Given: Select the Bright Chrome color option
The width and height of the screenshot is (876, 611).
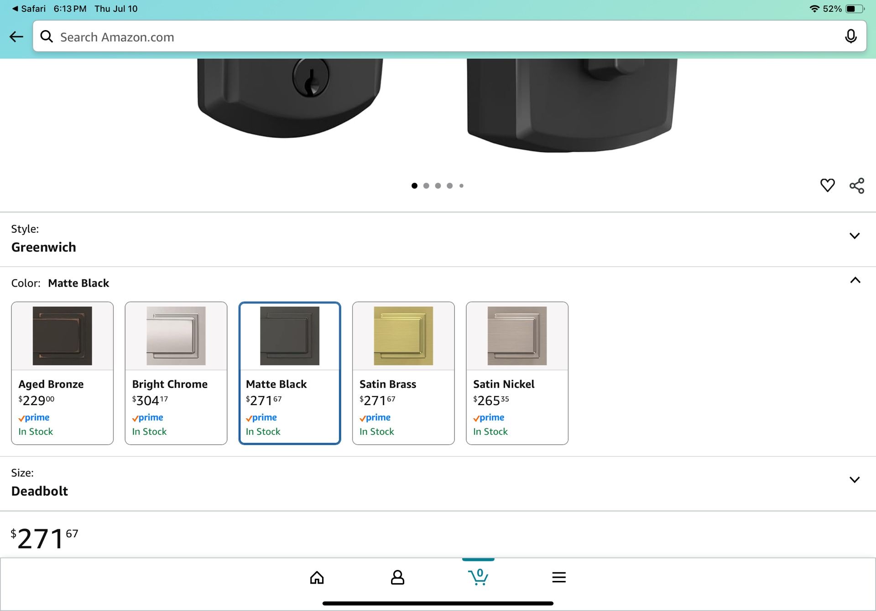Looking at the screenshot, I should 176,373.
